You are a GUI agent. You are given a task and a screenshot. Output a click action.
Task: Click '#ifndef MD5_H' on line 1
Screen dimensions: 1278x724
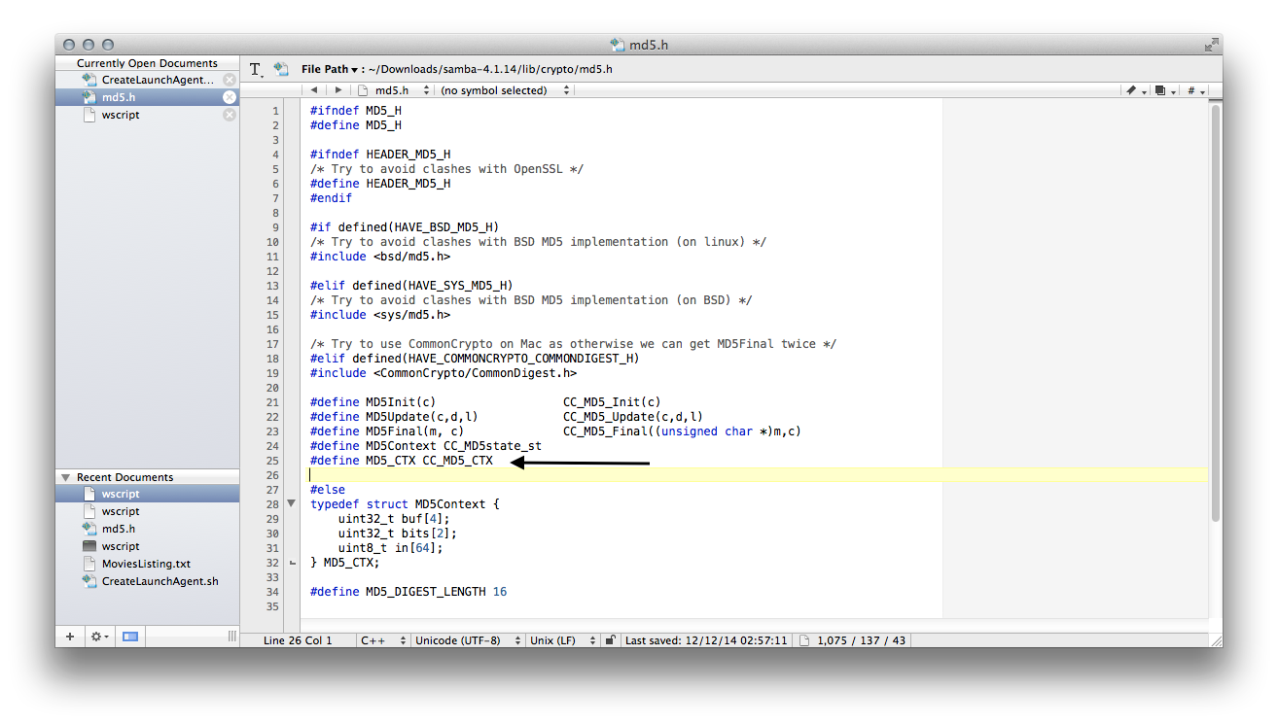(356, 111)
